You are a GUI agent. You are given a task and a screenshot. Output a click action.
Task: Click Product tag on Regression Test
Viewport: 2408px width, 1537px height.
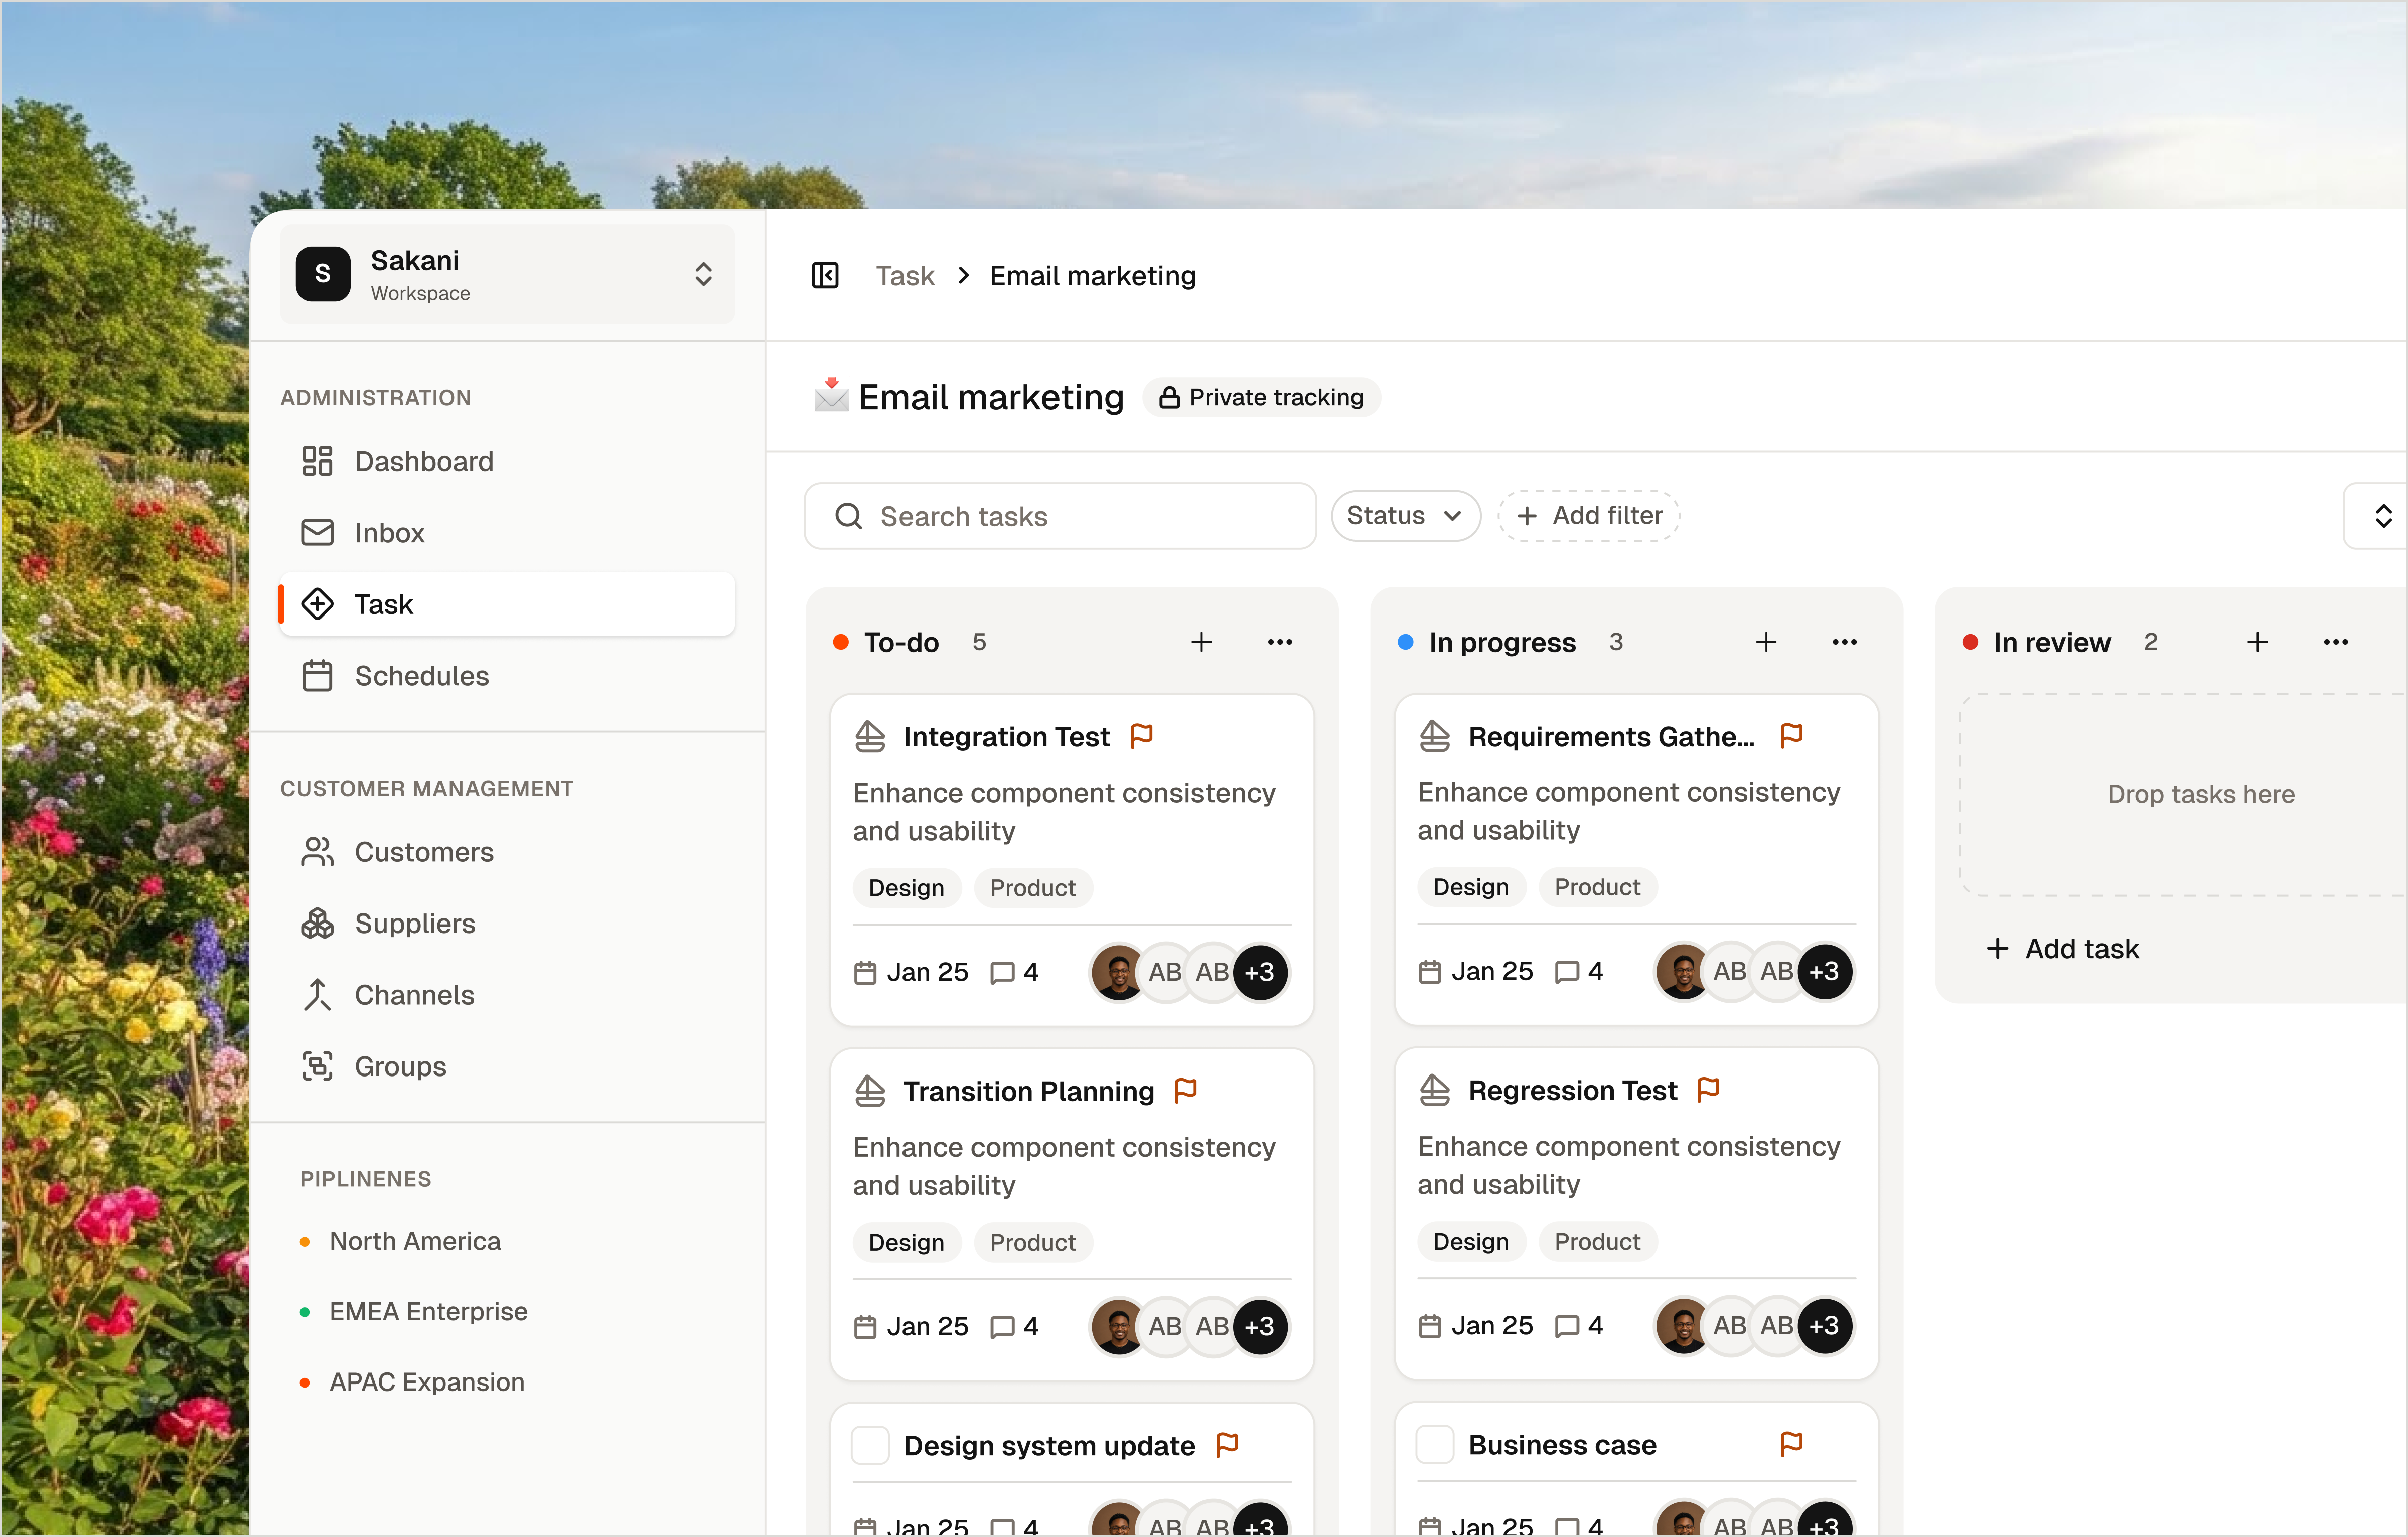(x=1597, y=1241)
